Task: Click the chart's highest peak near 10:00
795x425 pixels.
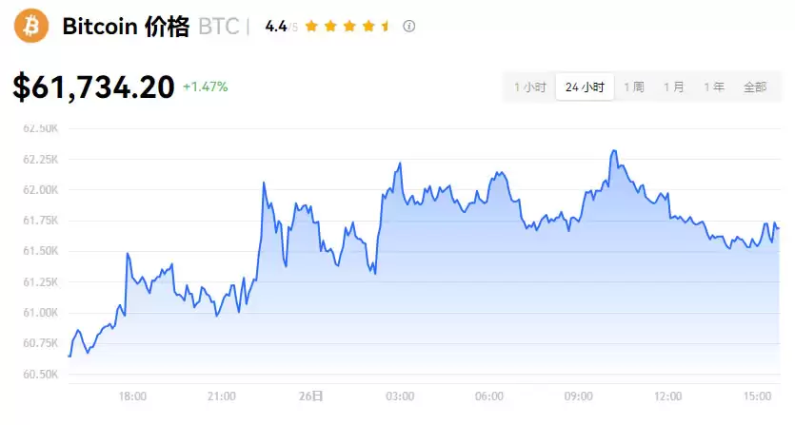Action: (x=614, y=151)
